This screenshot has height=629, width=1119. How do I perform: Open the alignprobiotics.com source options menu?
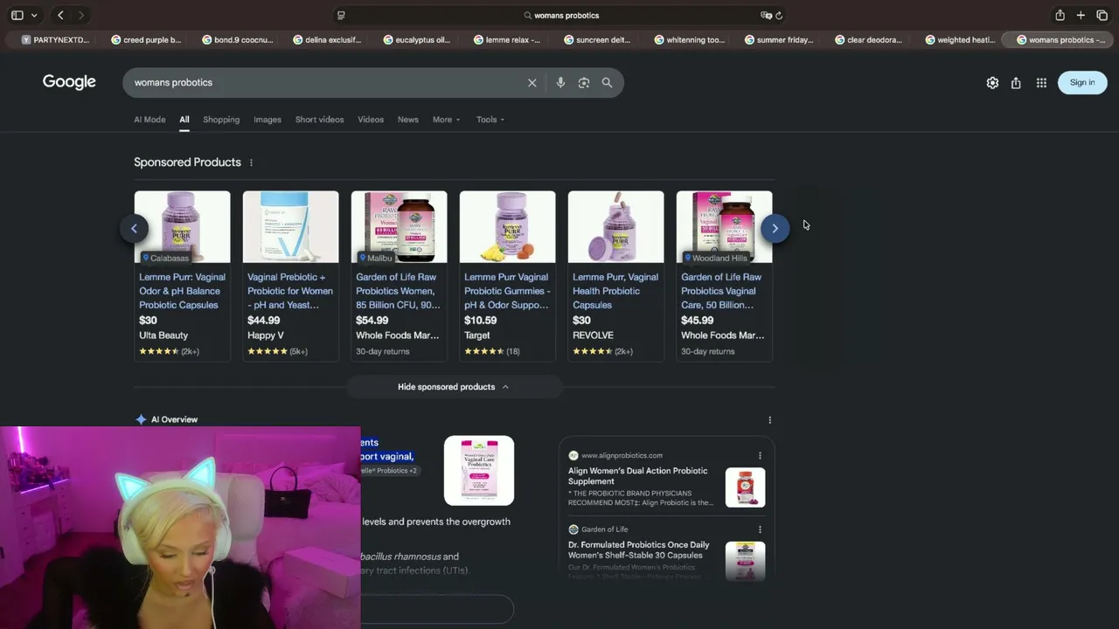(x=760, y=455)
